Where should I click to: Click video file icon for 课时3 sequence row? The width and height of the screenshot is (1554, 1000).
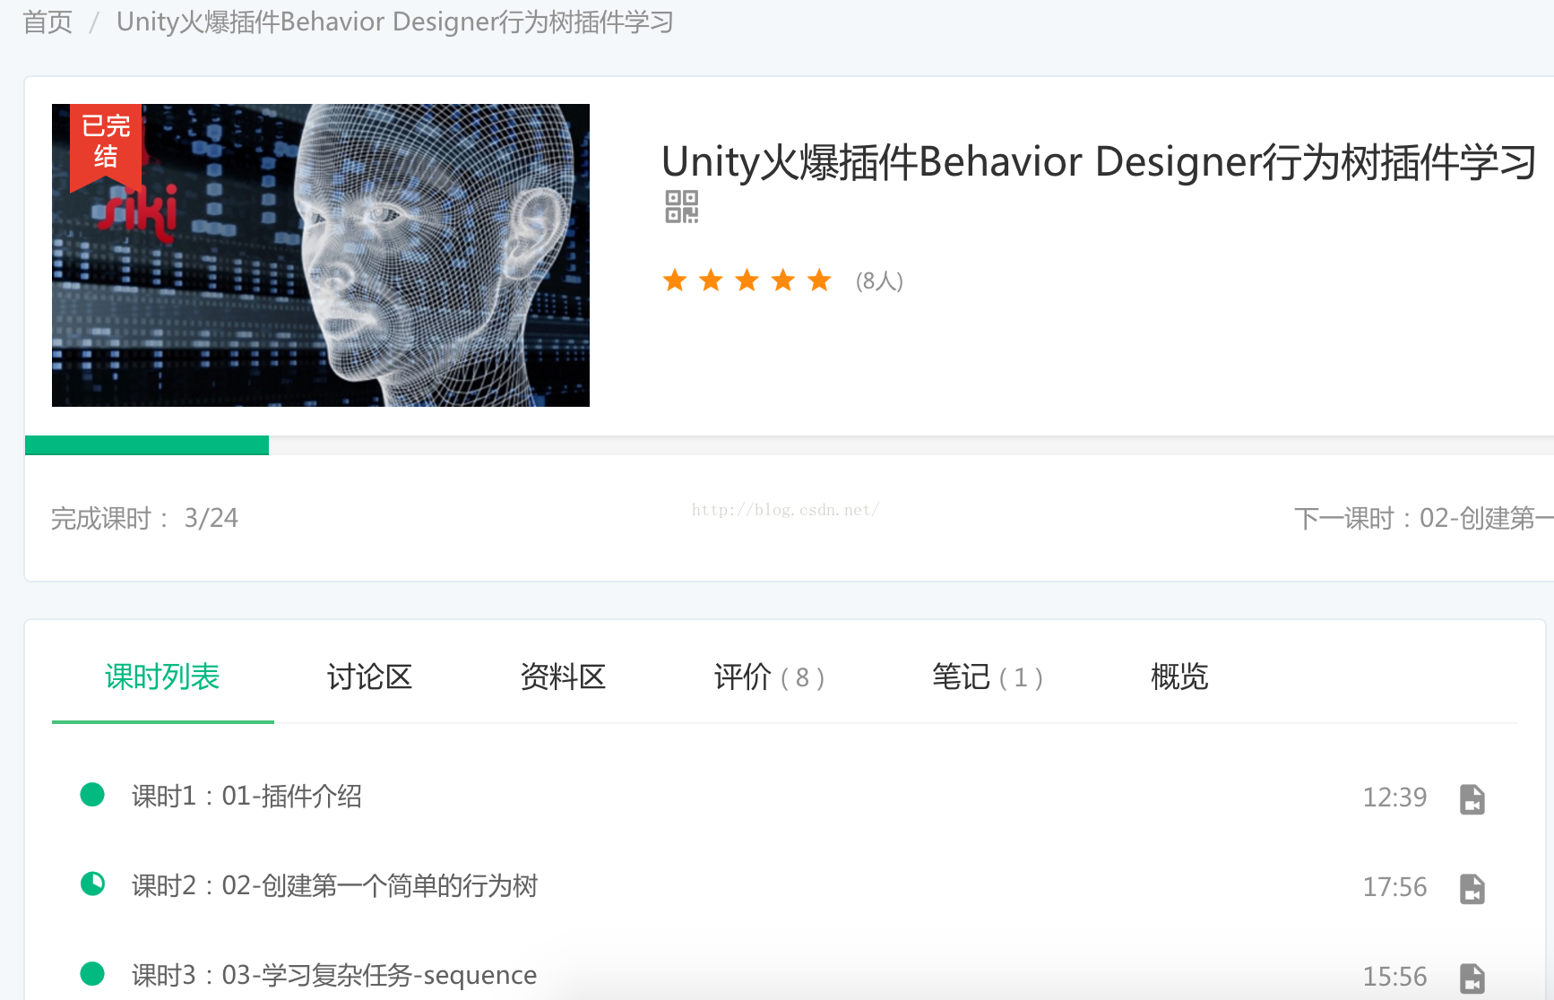(x=1472, y=978)
